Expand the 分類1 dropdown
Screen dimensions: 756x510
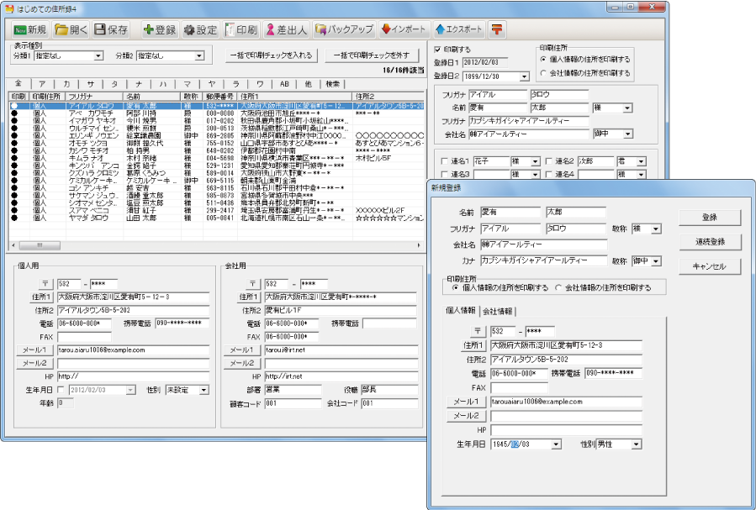pos(98,56)
